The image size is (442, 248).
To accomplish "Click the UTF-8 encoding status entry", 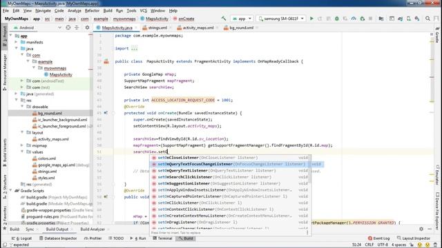I will pos(383,245).
